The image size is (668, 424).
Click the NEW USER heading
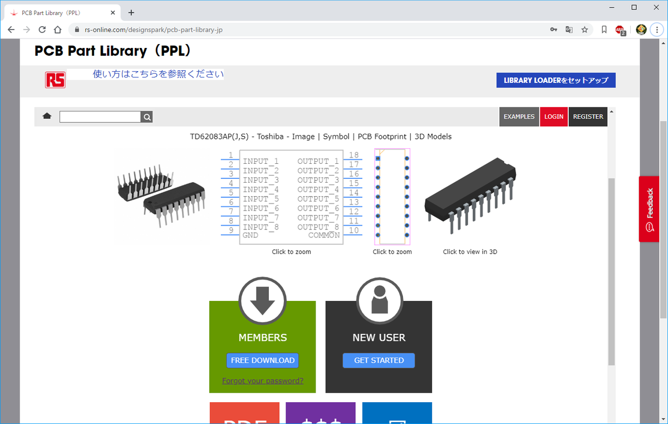(379, 338)
